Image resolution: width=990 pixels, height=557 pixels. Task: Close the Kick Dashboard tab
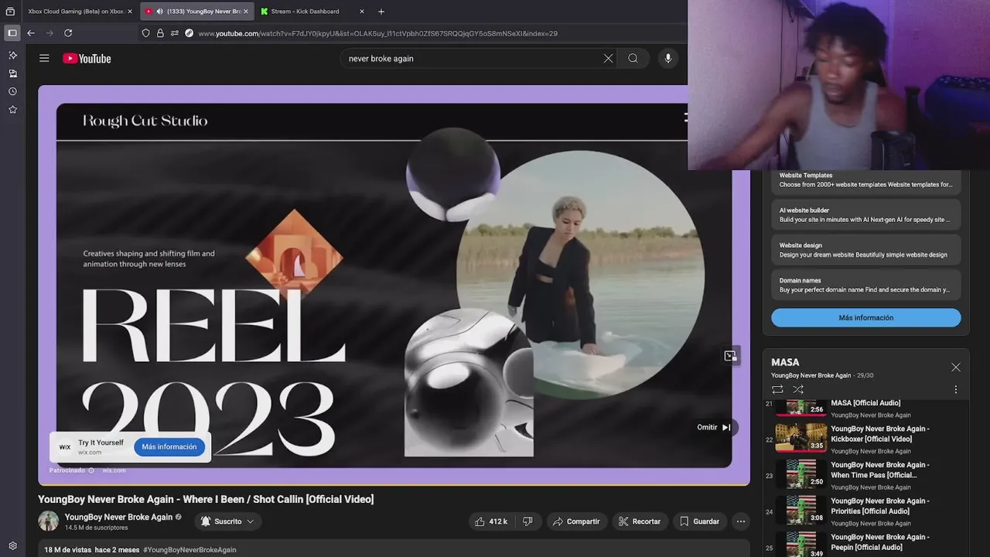coord(362,12)
